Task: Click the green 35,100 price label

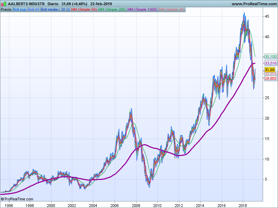Action: (x=271, y=57)
